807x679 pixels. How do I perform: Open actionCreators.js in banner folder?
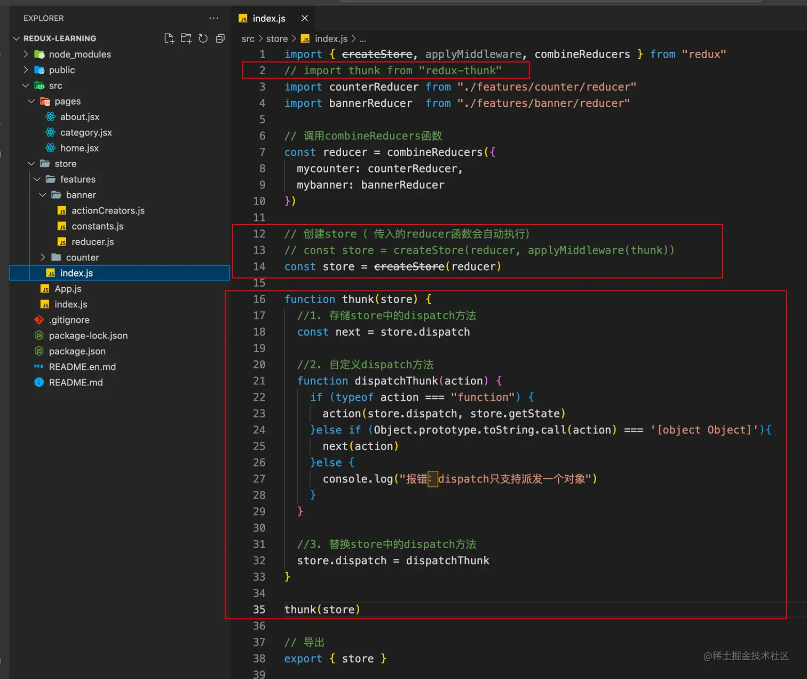pyautogui.click(x=108, y=210)
